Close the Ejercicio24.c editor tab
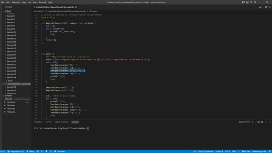Screen dimensions: 272x153 point(76,7)
